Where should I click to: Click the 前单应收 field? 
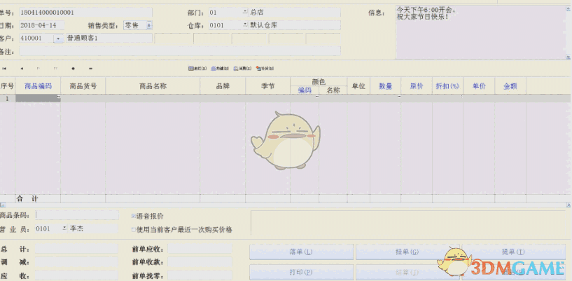click(x=200, y=249)
